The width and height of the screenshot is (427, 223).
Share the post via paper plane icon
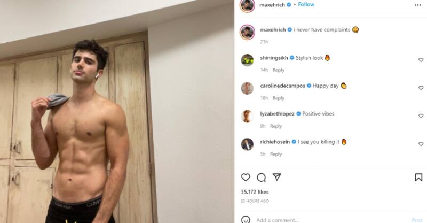pyautogui.click(x=276, y=177)
